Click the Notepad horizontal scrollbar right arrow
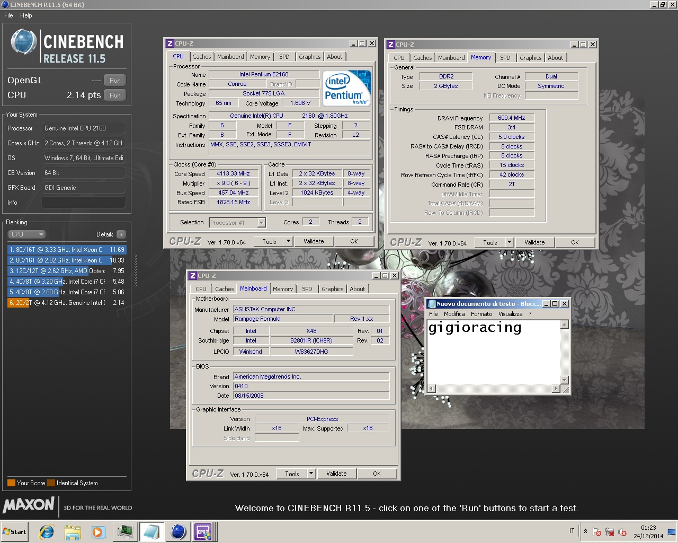 pos(556,388)
